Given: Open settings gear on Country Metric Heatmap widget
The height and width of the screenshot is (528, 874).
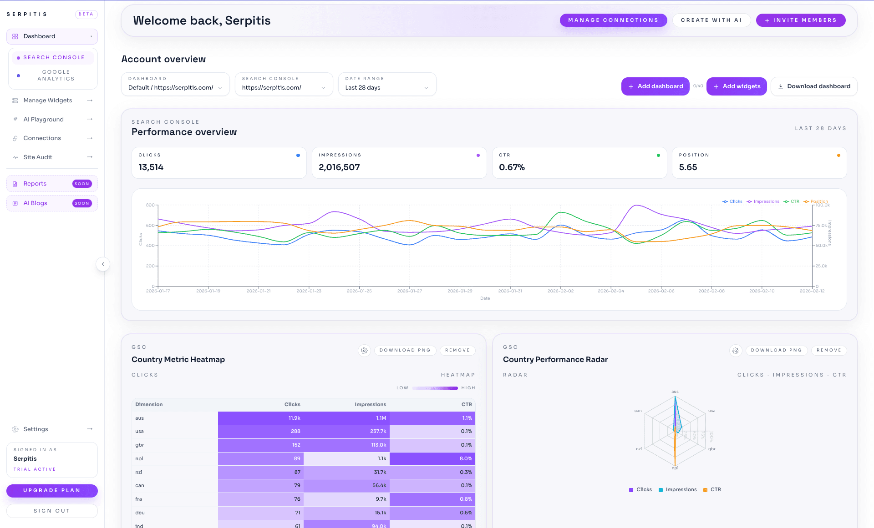Looking at the screenshot, I should click(x=364, y=350).
